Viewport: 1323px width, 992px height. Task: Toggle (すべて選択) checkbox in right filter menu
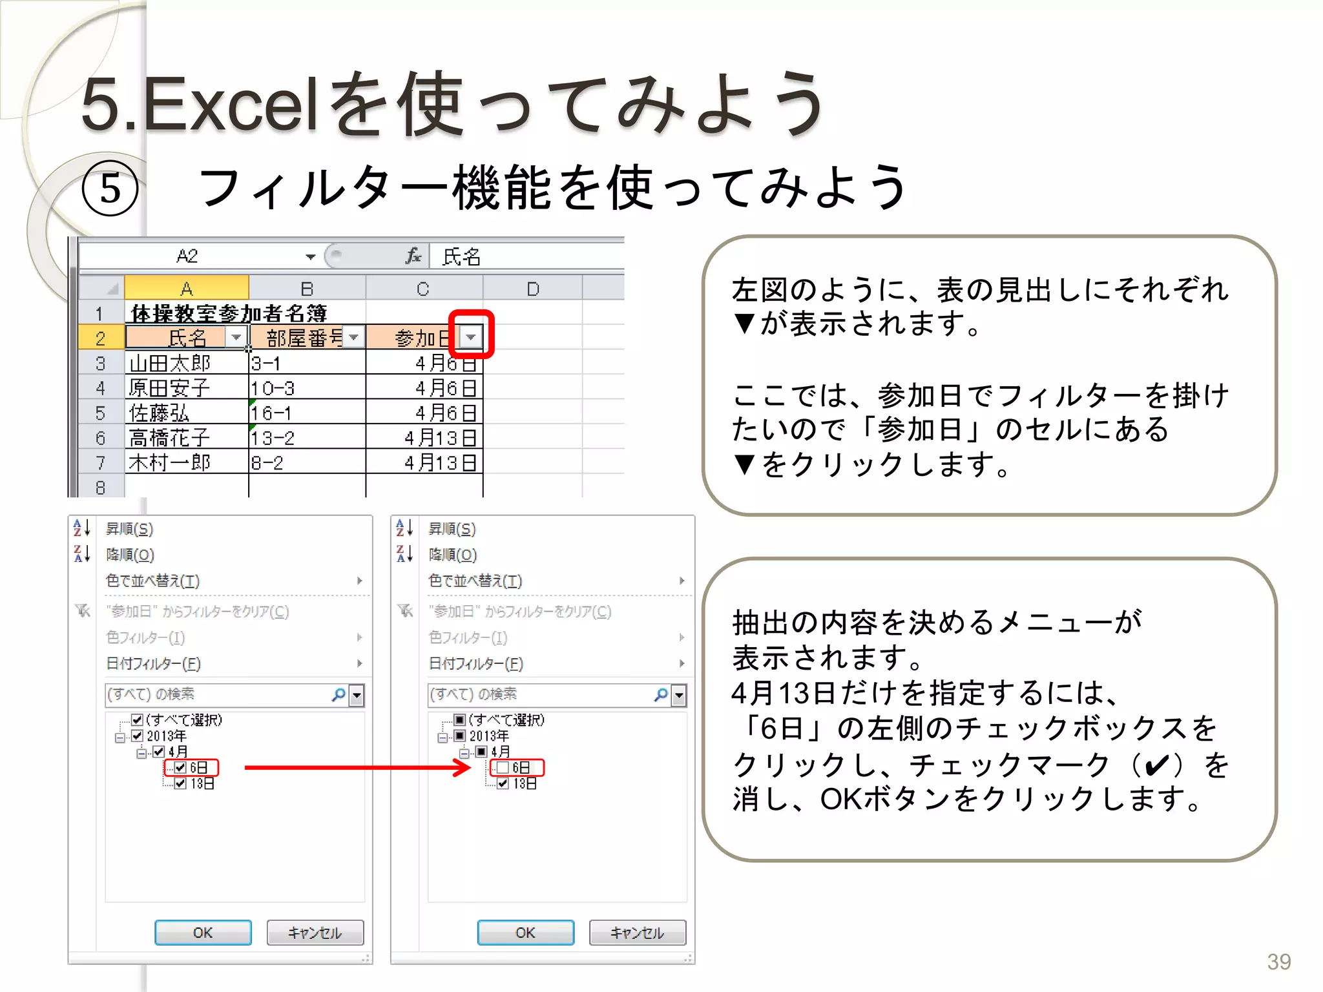pyautogui.click(x=459, y=719)
